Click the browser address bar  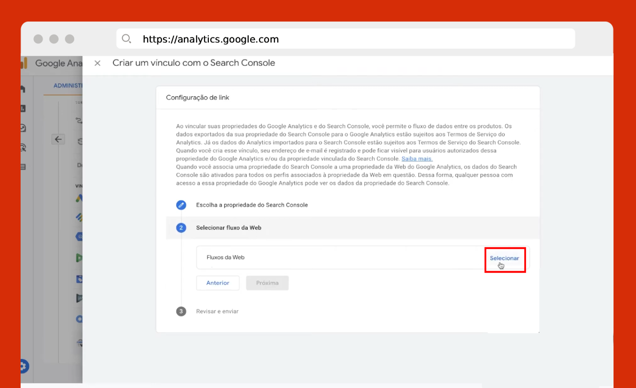pos(346,39)
